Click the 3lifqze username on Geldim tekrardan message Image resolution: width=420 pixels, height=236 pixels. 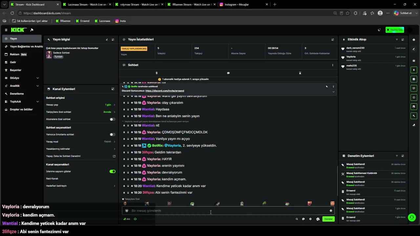pos(147,152)
